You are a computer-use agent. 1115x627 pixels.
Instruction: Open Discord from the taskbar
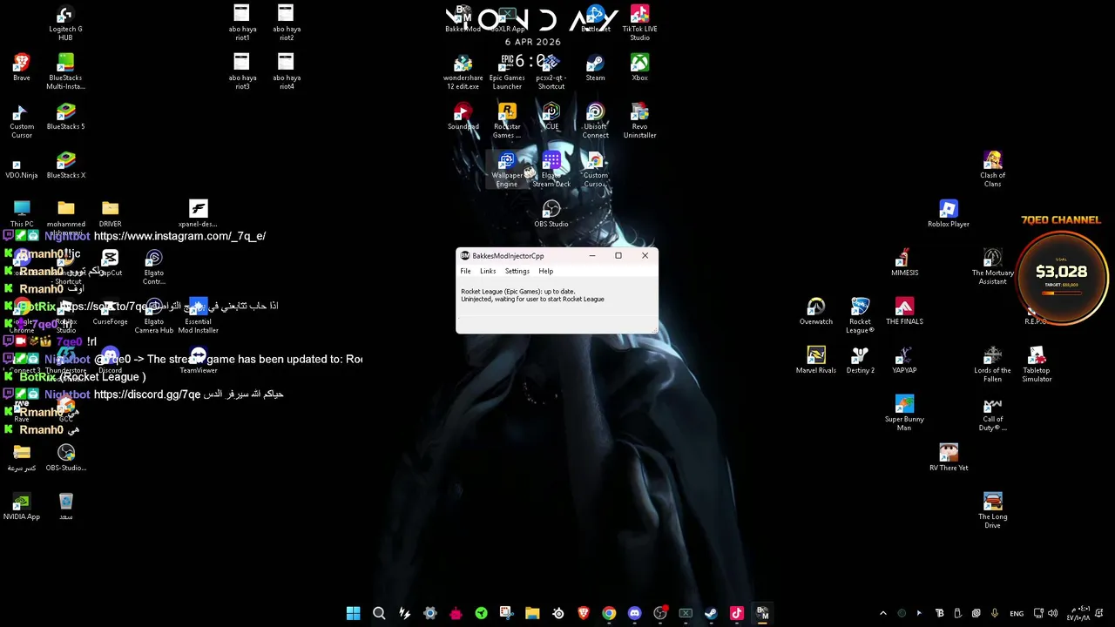(x=634, y=613)
